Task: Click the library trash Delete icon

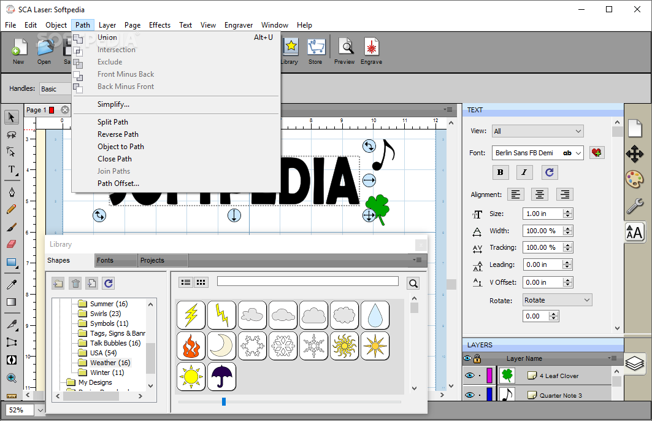Action: click(x=75, y=284)
